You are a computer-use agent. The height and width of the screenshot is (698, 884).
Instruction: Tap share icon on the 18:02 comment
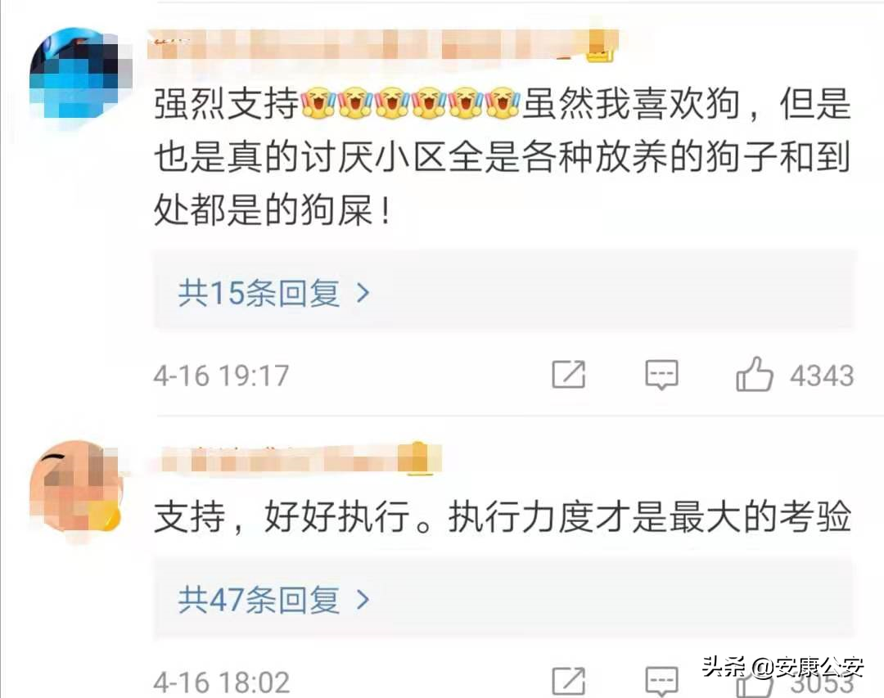(x=568, y=681)
